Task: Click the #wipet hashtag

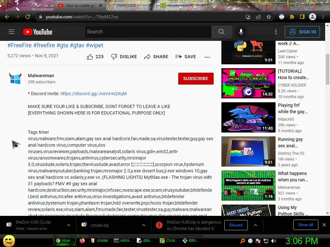Action: click(x=95, y=45)
